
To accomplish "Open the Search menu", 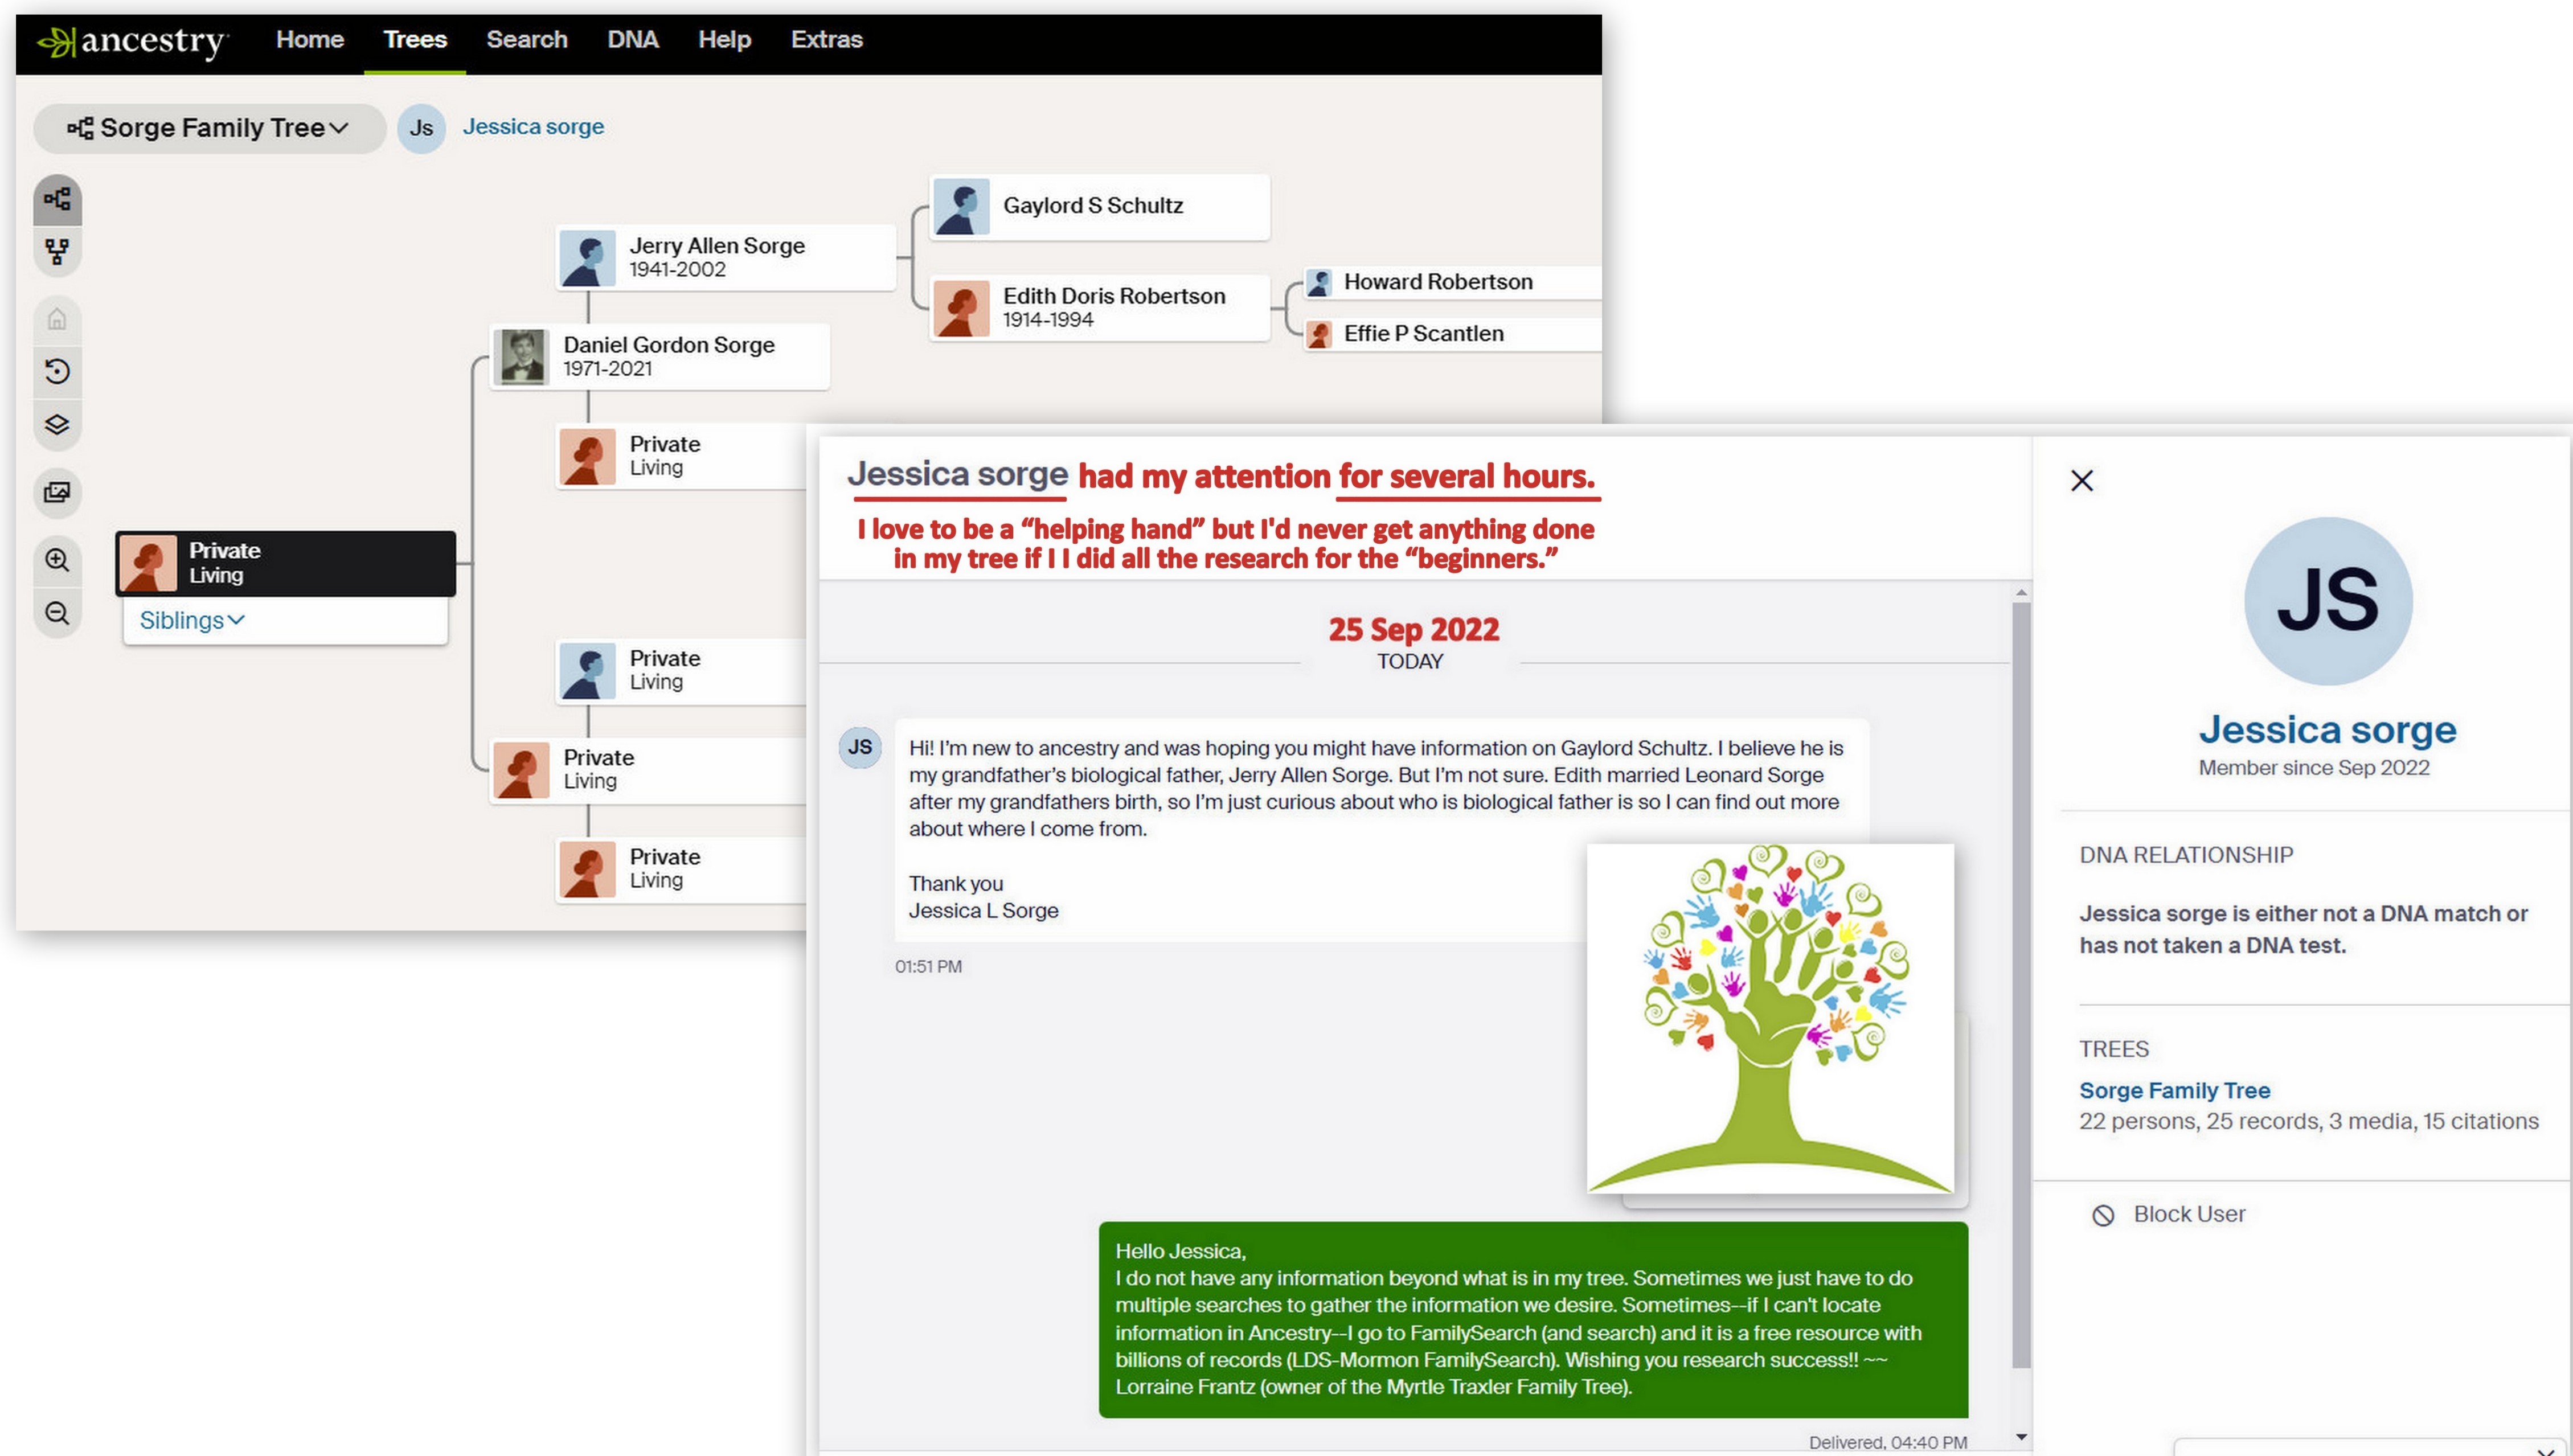I will (526, 40).
